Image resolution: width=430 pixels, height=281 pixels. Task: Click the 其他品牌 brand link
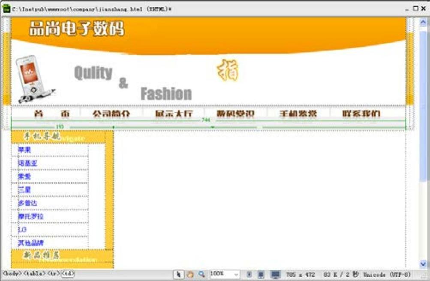click(31, 243)
